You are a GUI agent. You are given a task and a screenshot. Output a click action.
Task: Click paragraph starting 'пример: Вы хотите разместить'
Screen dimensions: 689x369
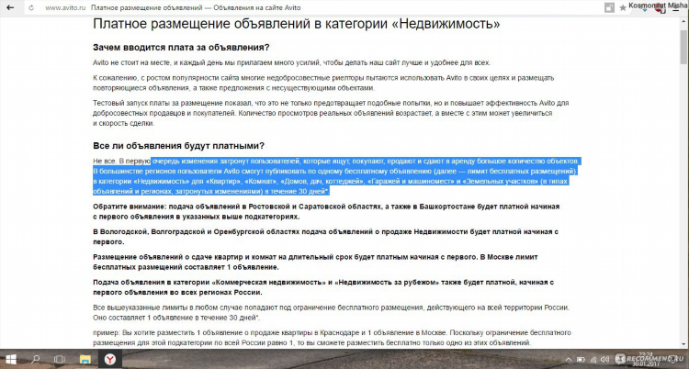[x=332, y=338]
